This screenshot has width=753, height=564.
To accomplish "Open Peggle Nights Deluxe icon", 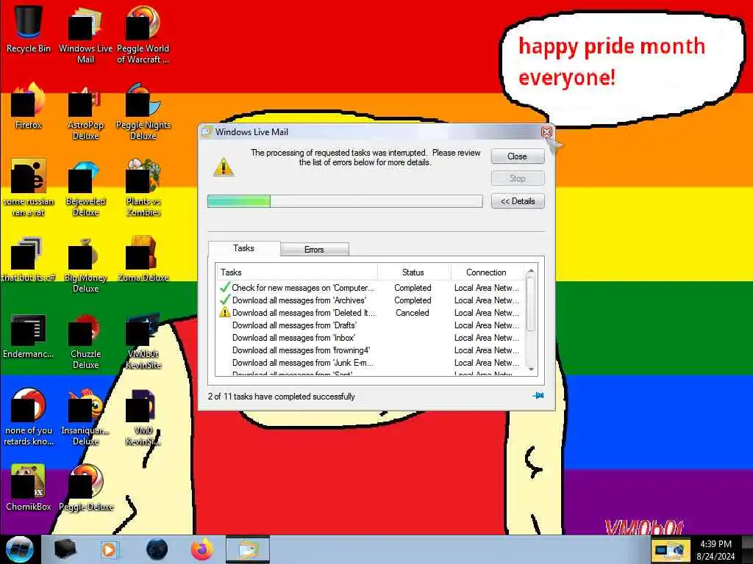I will pyautogui.click(x=143, y=110).
